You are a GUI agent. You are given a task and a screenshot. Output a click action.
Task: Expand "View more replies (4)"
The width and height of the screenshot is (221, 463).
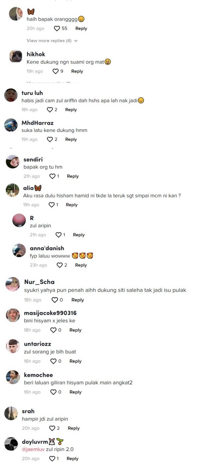49,41
